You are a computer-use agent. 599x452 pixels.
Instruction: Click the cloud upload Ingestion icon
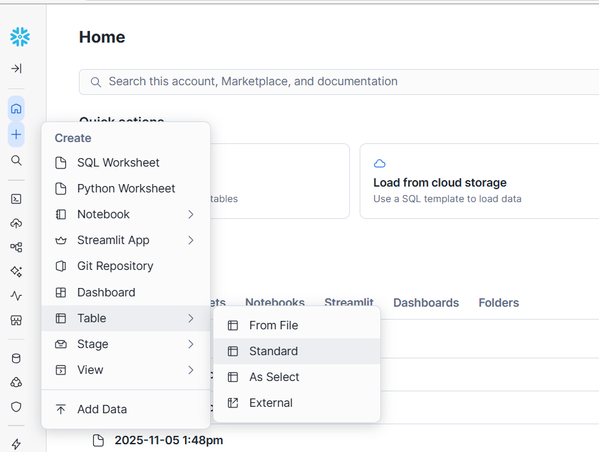tap(16, 223)
